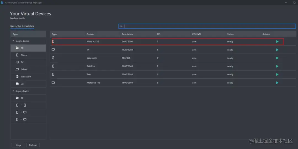
Task: Minimize the Virtual Device Manager window
Action: [286, 3]
